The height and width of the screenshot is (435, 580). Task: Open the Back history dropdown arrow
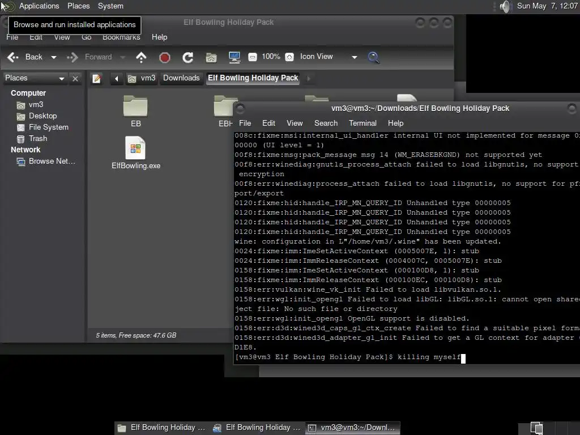pos(54,57)
